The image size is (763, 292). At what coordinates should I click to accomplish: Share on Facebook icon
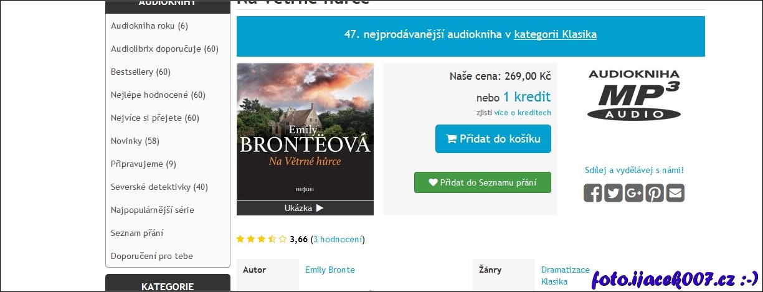point(593,193)
